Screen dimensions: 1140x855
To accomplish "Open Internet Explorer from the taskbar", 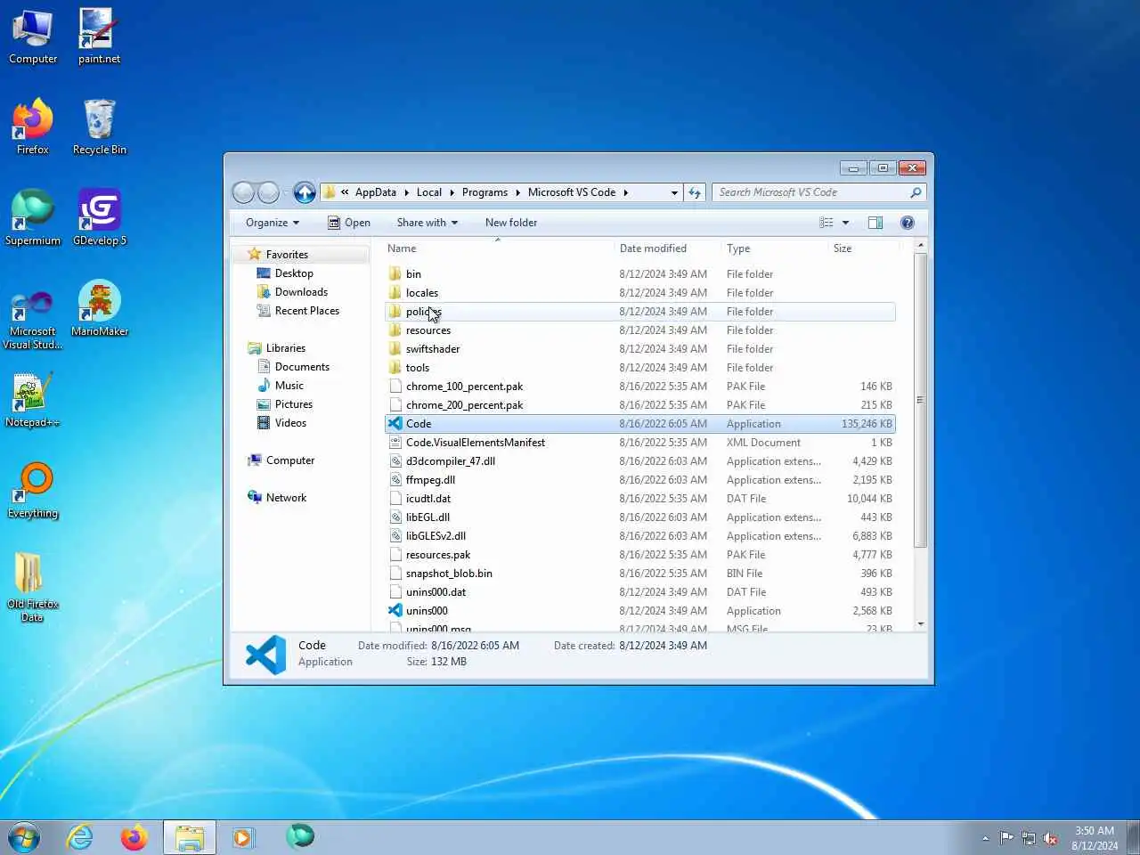I will [x=80, y=837].
